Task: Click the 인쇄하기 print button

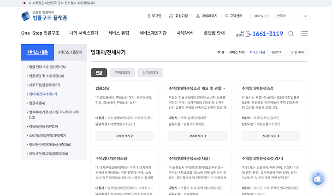Action: pyautogui.click(x=298, y=52)
